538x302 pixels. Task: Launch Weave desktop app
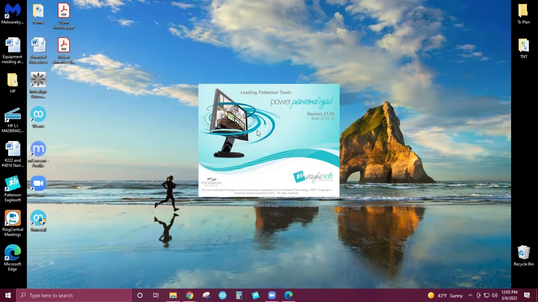point(38,117)
